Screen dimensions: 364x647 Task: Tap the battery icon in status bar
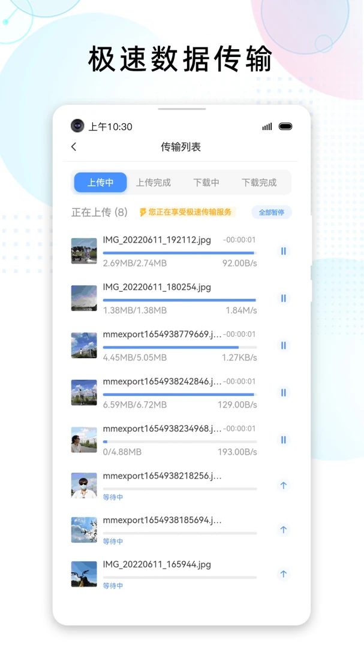[285, 126]
